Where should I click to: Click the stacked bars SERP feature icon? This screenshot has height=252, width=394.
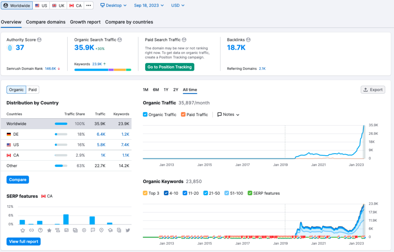[x=58, y=230]
